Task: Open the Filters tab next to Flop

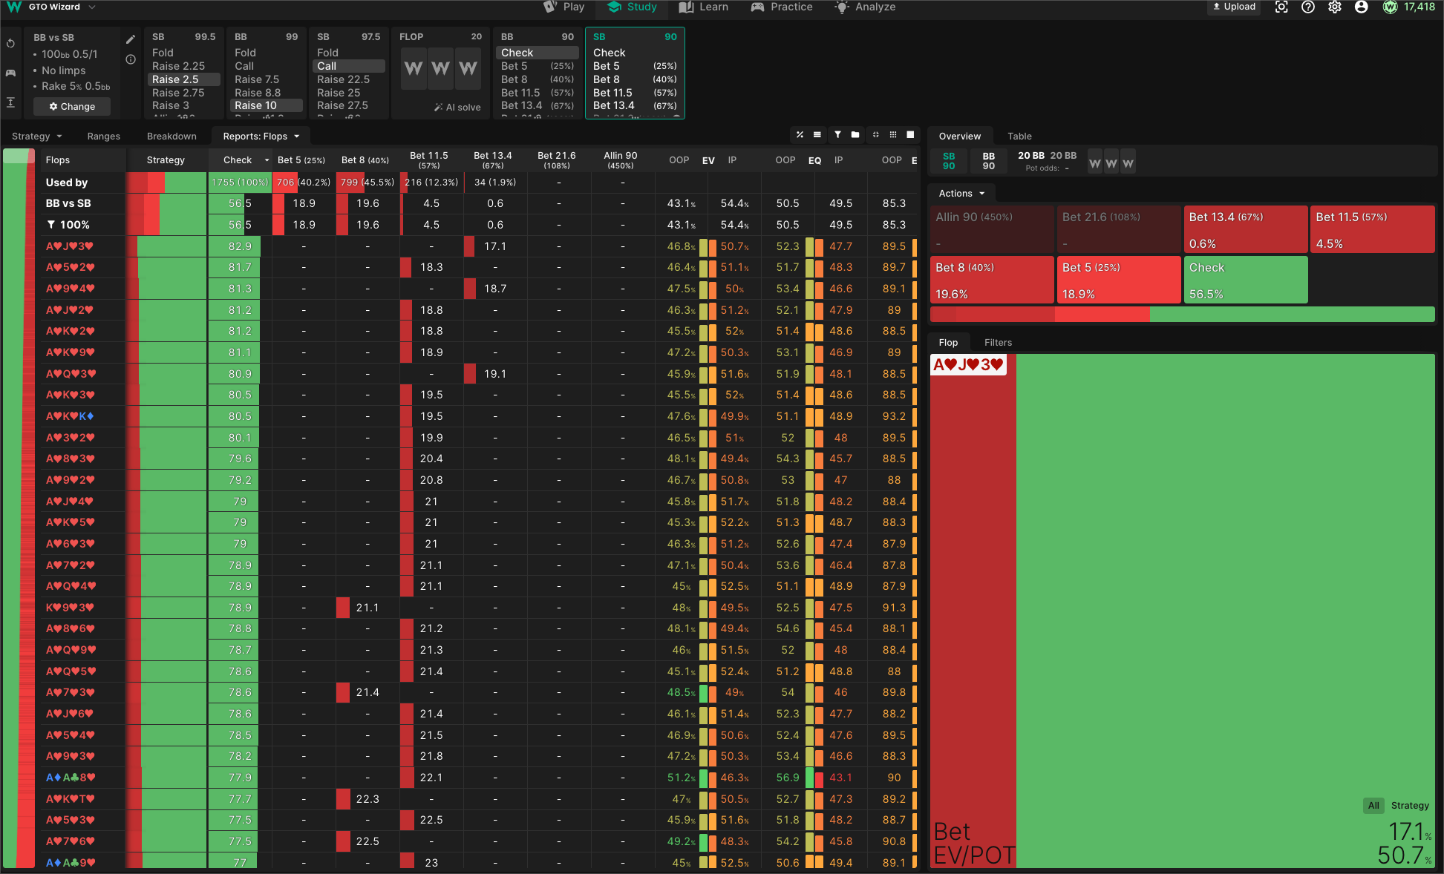Action: point(998,342)
